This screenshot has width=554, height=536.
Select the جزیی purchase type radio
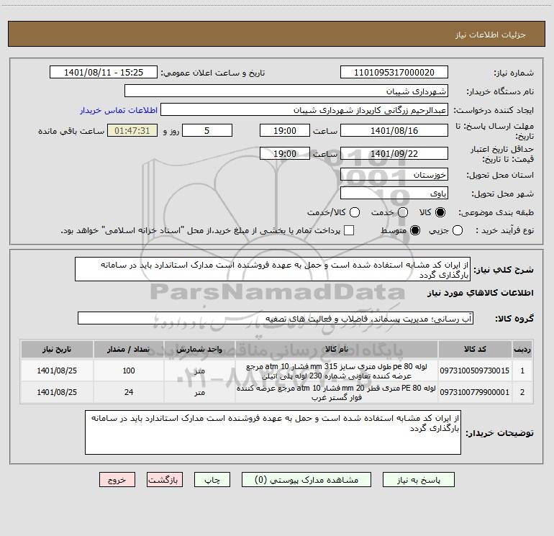tap(457, 230)
